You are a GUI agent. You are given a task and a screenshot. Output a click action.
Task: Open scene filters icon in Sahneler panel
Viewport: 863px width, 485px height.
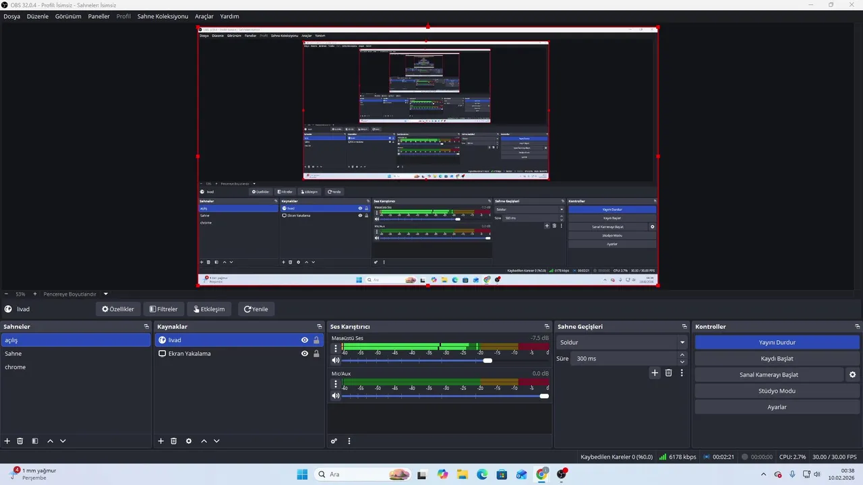point(34,441)
